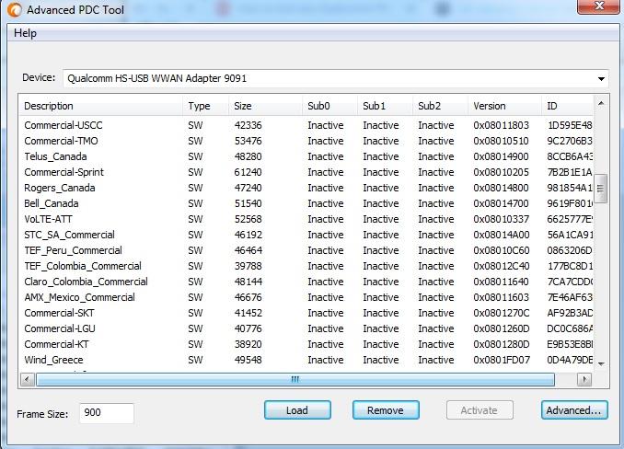Click the Frame Size input field
This screenshot has width=624, height=449.
coord(107,413)
